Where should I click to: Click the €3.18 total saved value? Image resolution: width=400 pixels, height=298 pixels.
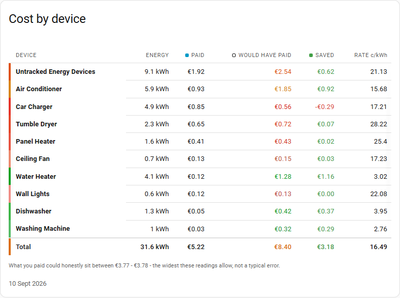(x=326, y=247)
